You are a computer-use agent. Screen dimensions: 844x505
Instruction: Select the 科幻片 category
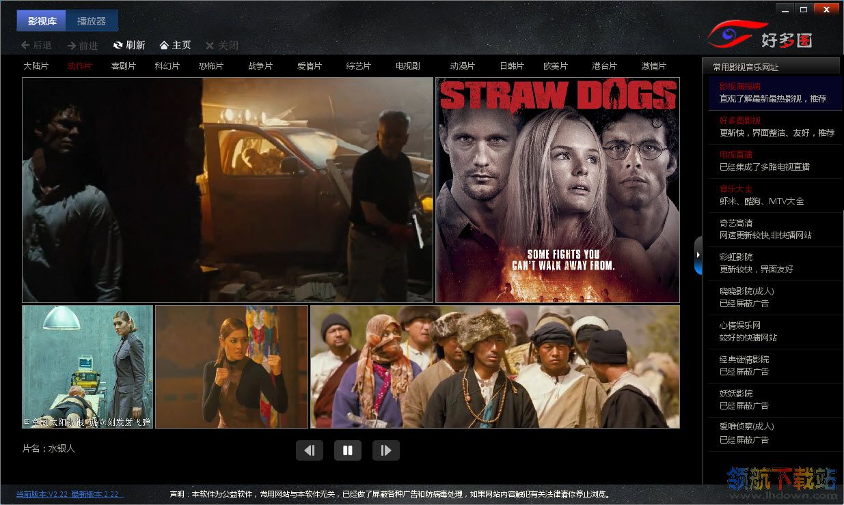pyautogui.click(x=167, y=66)
